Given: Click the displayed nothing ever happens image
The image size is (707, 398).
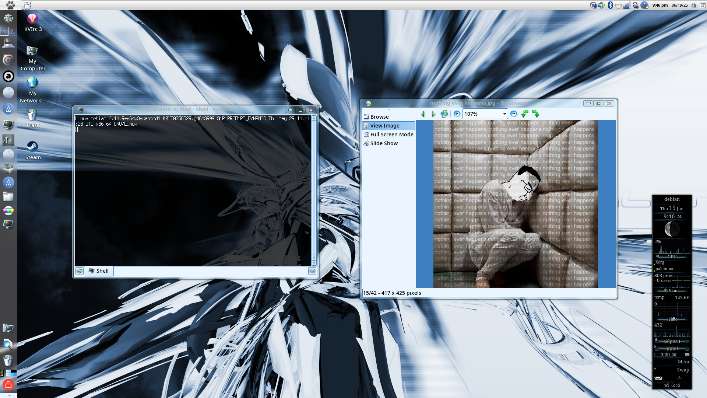Looking at the screenshot, I should tap(516, 203).
